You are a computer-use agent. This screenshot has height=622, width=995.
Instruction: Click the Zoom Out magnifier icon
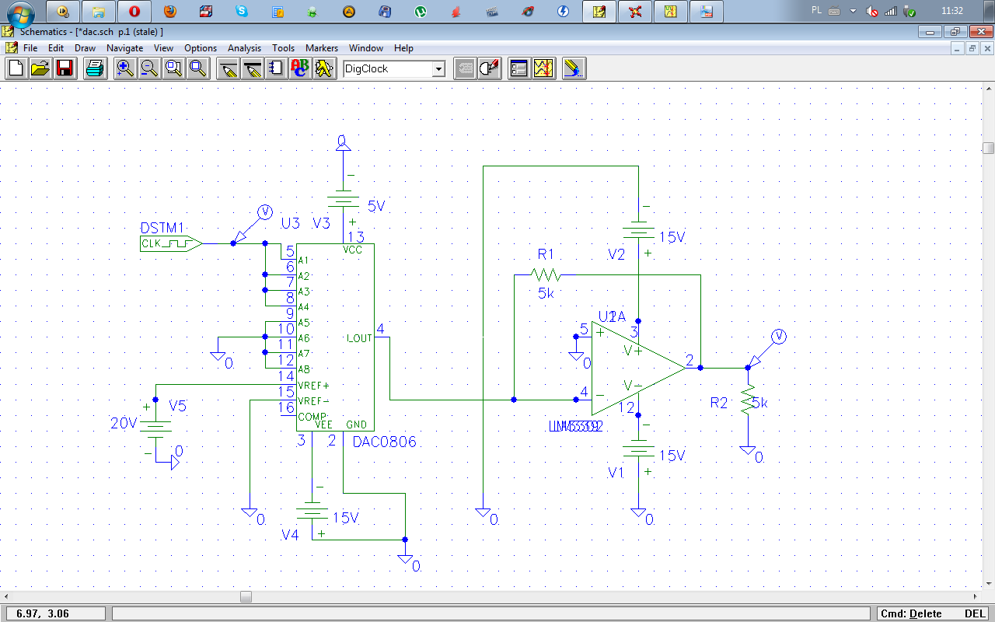148,68
